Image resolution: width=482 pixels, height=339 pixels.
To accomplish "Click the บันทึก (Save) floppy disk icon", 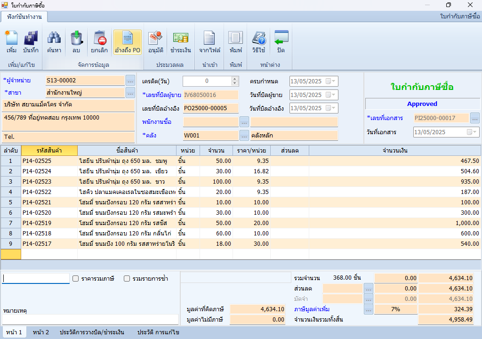I will tap(31, 42).
